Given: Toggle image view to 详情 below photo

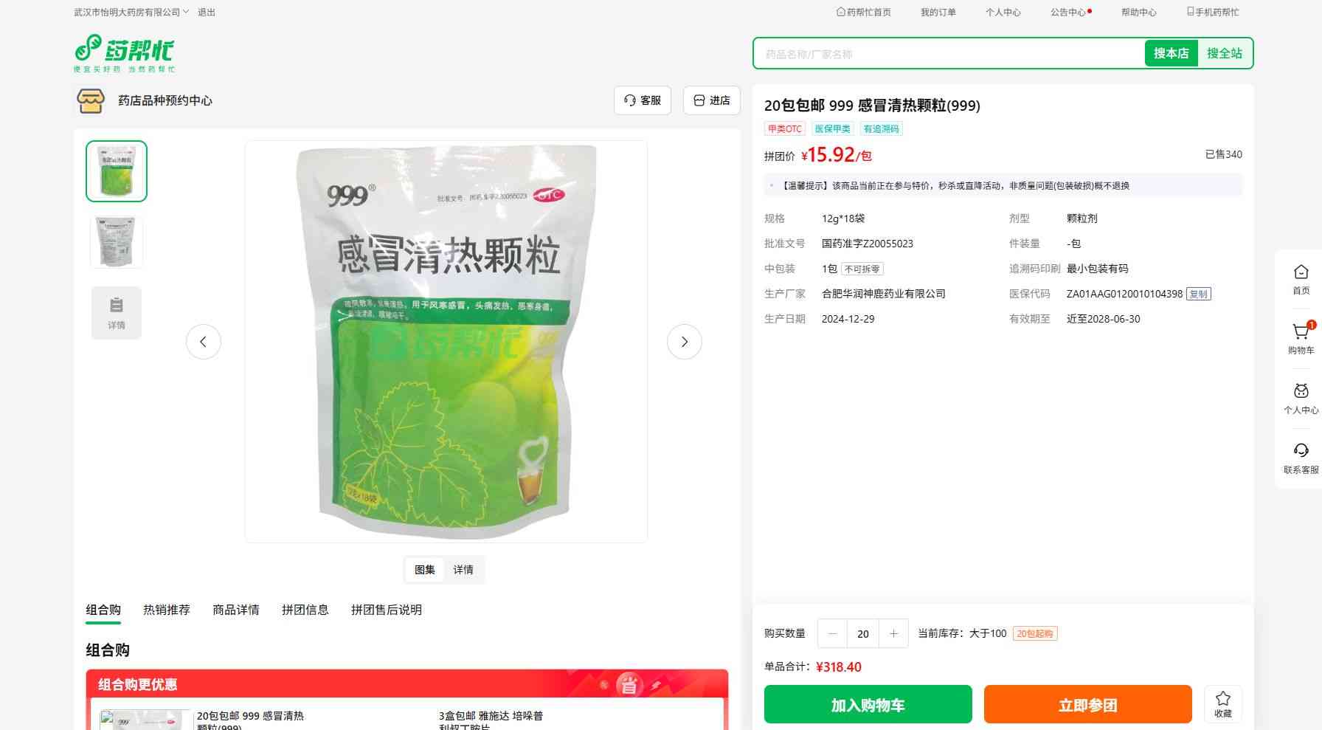Looking at the screenshot, I should click(463, 570).
